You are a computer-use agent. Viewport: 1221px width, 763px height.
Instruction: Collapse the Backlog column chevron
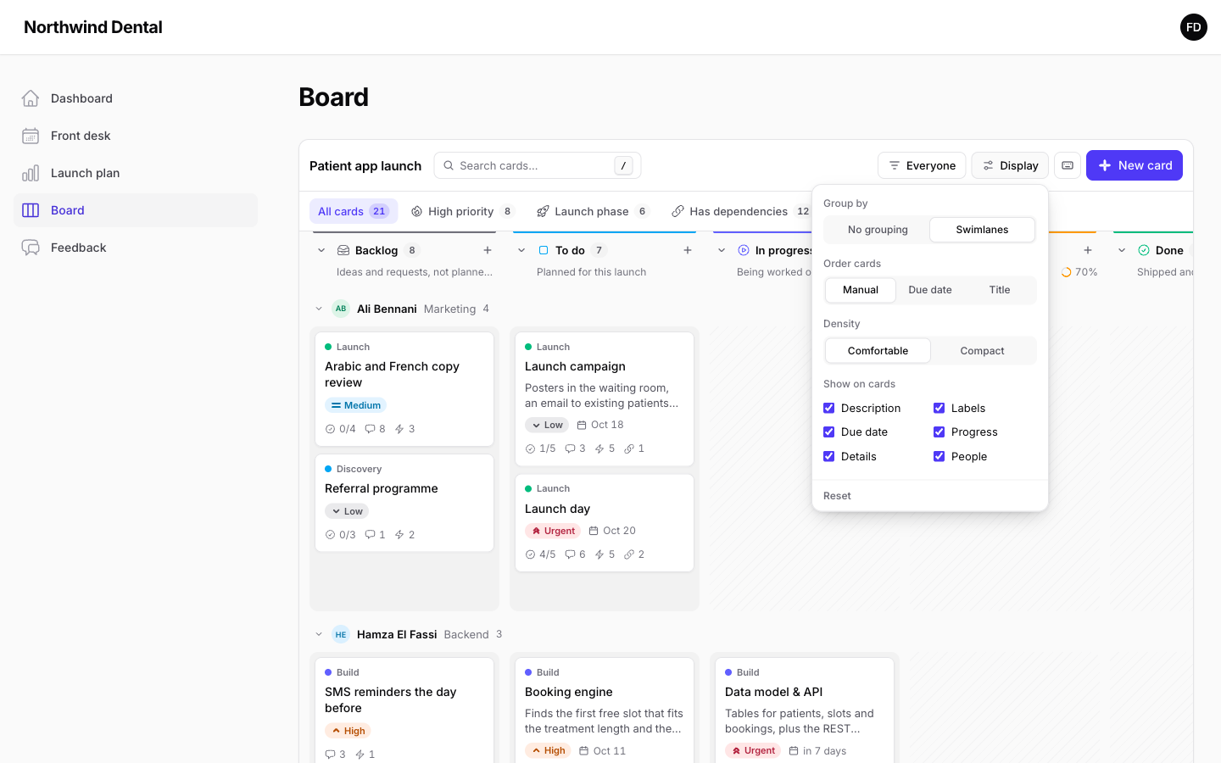[x=321, y=250]
